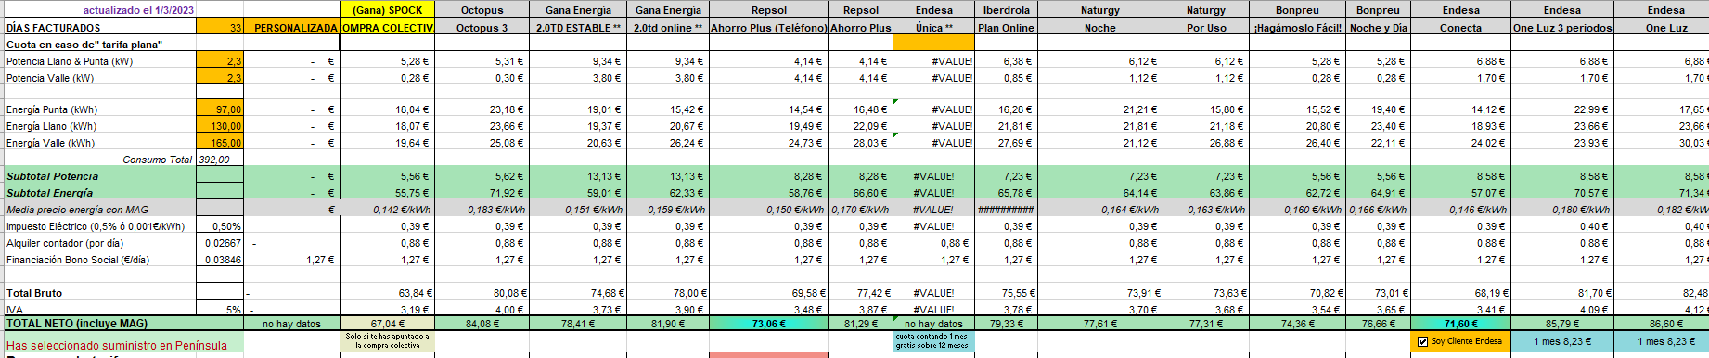Image resolution: width=1709 pixels, height=358 pixels.
Task: Select the Ahorro Plus (Teléfono) header
Action: (x=768, y=28)
